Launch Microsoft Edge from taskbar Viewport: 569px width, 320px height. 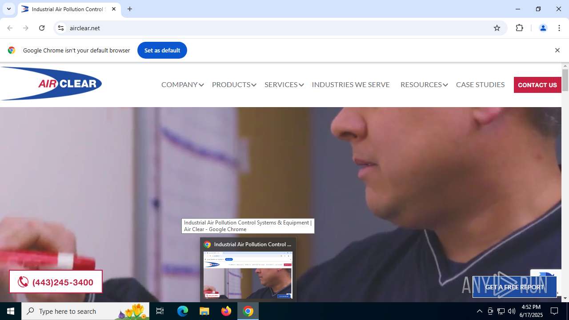pyautogui.click(x=183, y=311)
